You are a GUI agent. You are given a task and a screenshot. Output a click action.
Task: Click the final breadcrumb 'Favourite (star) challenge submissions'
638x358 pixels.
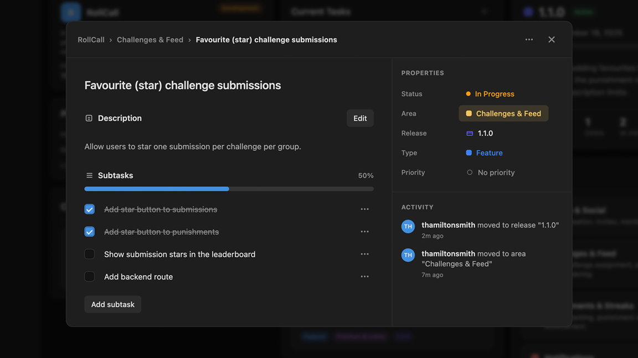pyautogui.click(x=266, y=40)
